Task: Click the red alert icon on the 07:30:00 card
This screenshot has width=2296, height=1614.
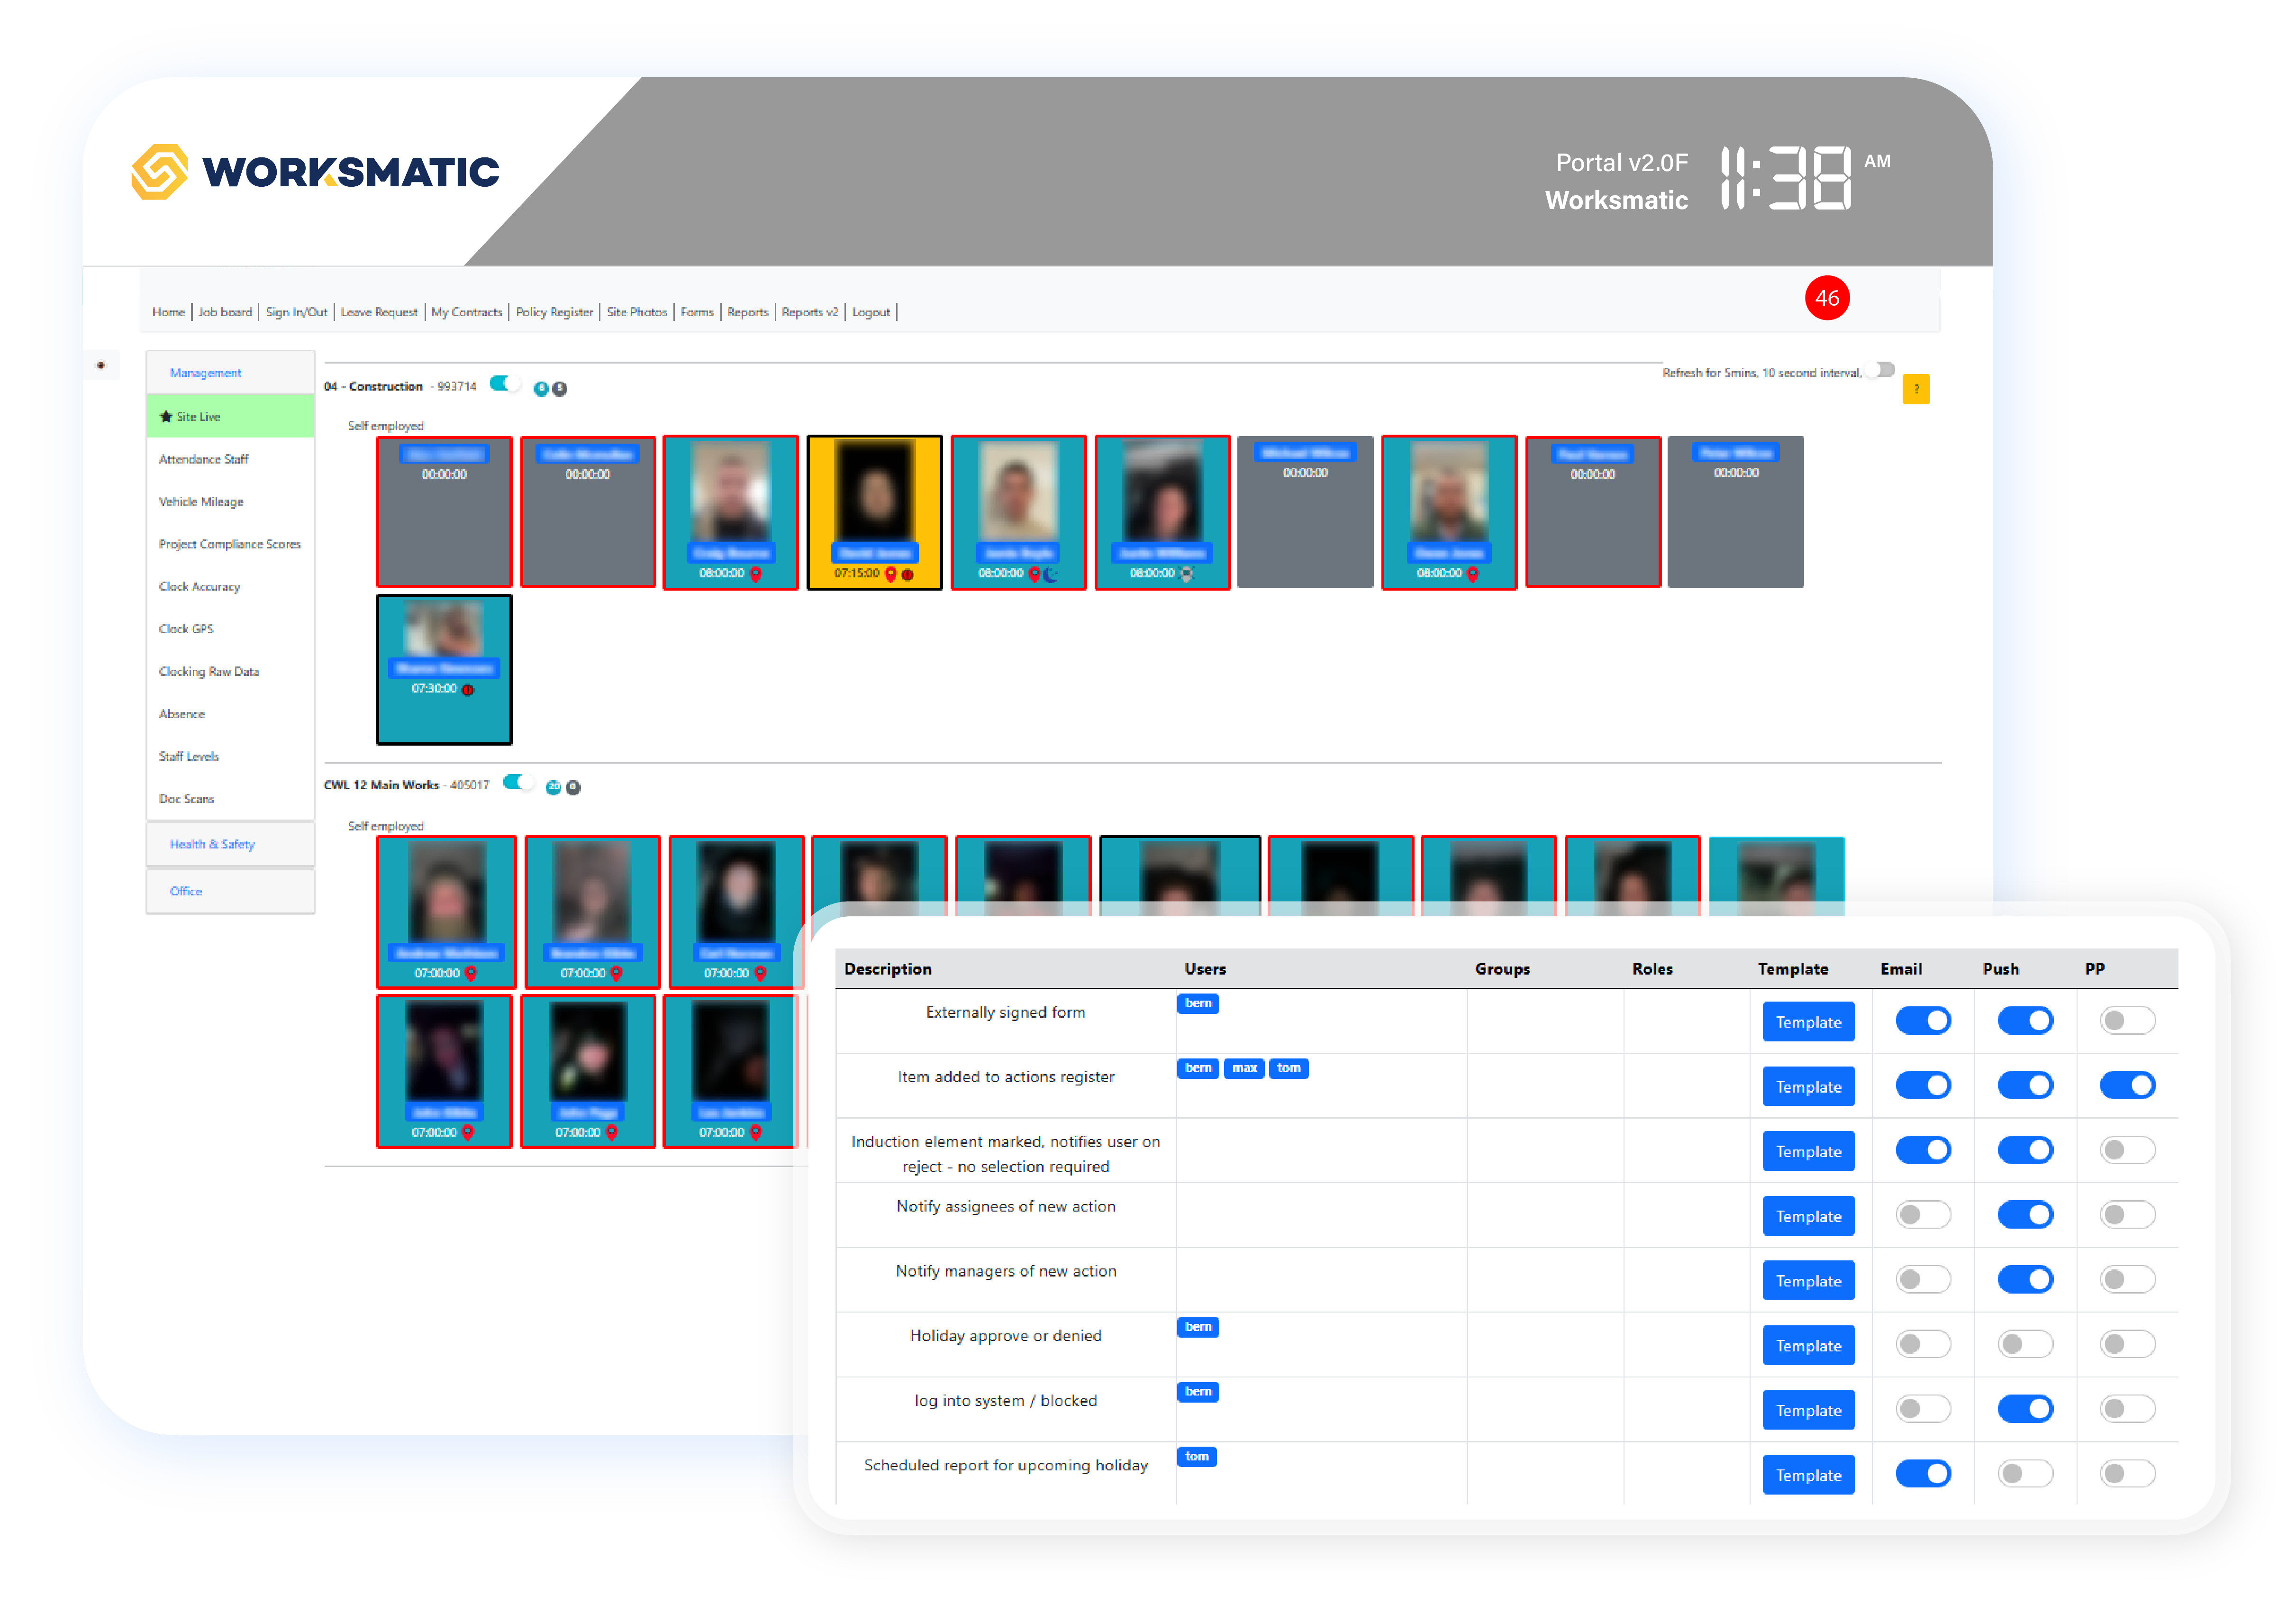Action: 468,689
